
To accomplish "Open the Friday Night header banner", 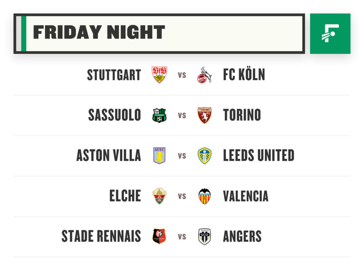I will pos(159,34).
